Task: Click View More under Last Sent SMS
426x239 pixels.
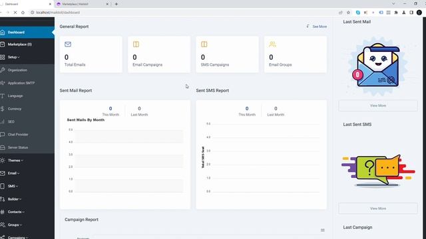Action: 378,208
